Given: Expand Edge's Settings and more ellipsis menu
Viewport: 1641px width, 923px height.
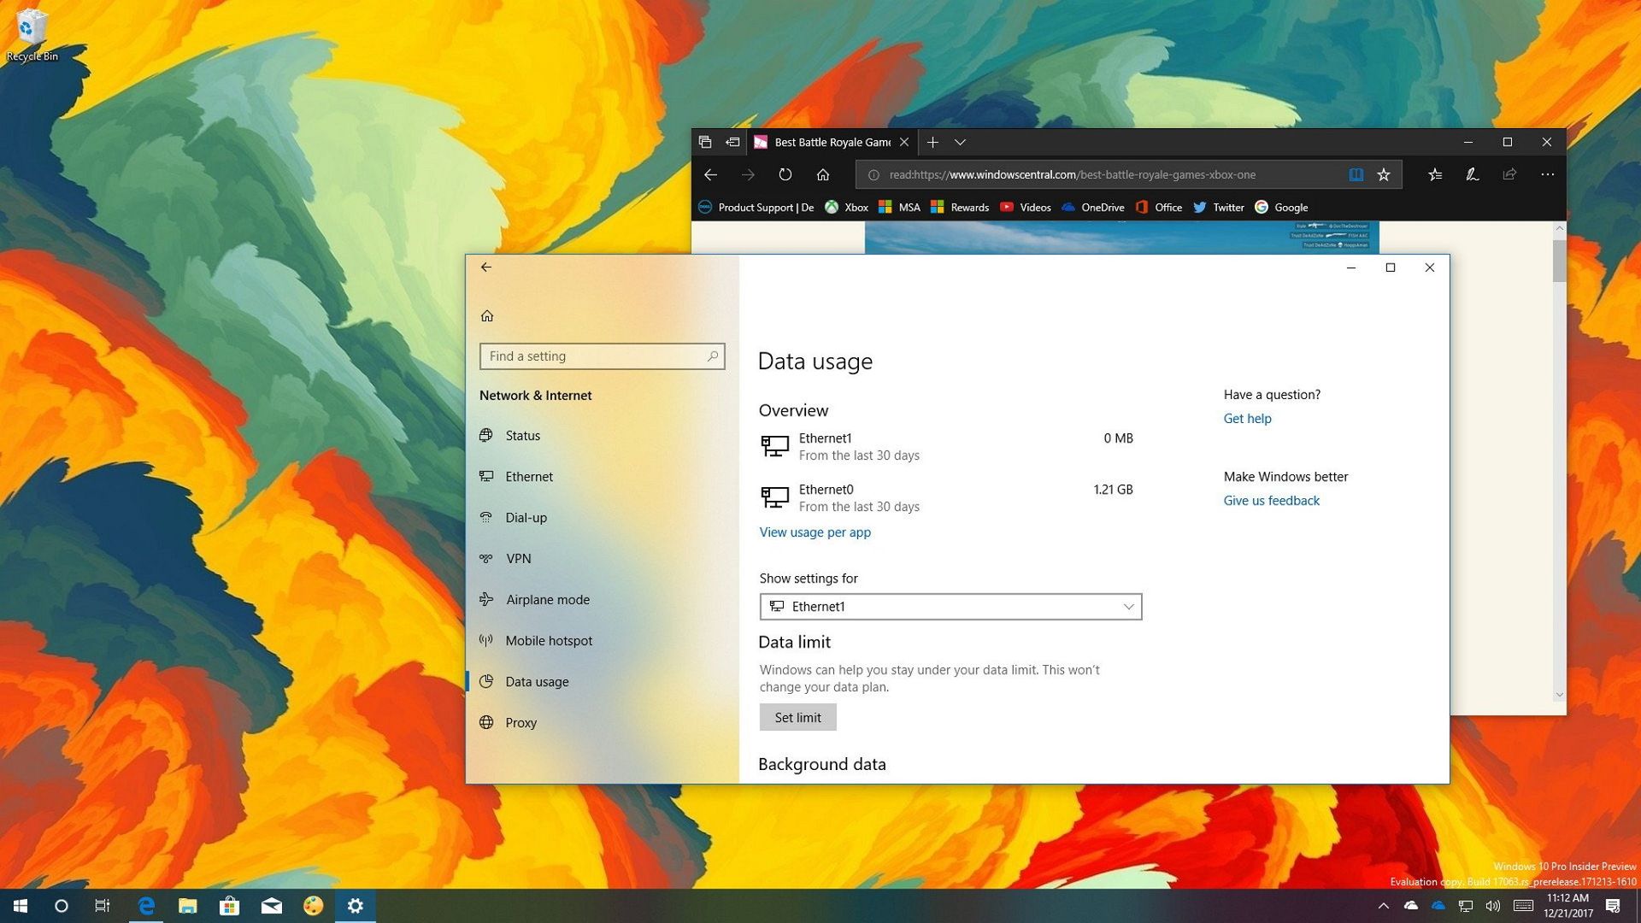Looking at the screenshot, I should [1548, 174].
